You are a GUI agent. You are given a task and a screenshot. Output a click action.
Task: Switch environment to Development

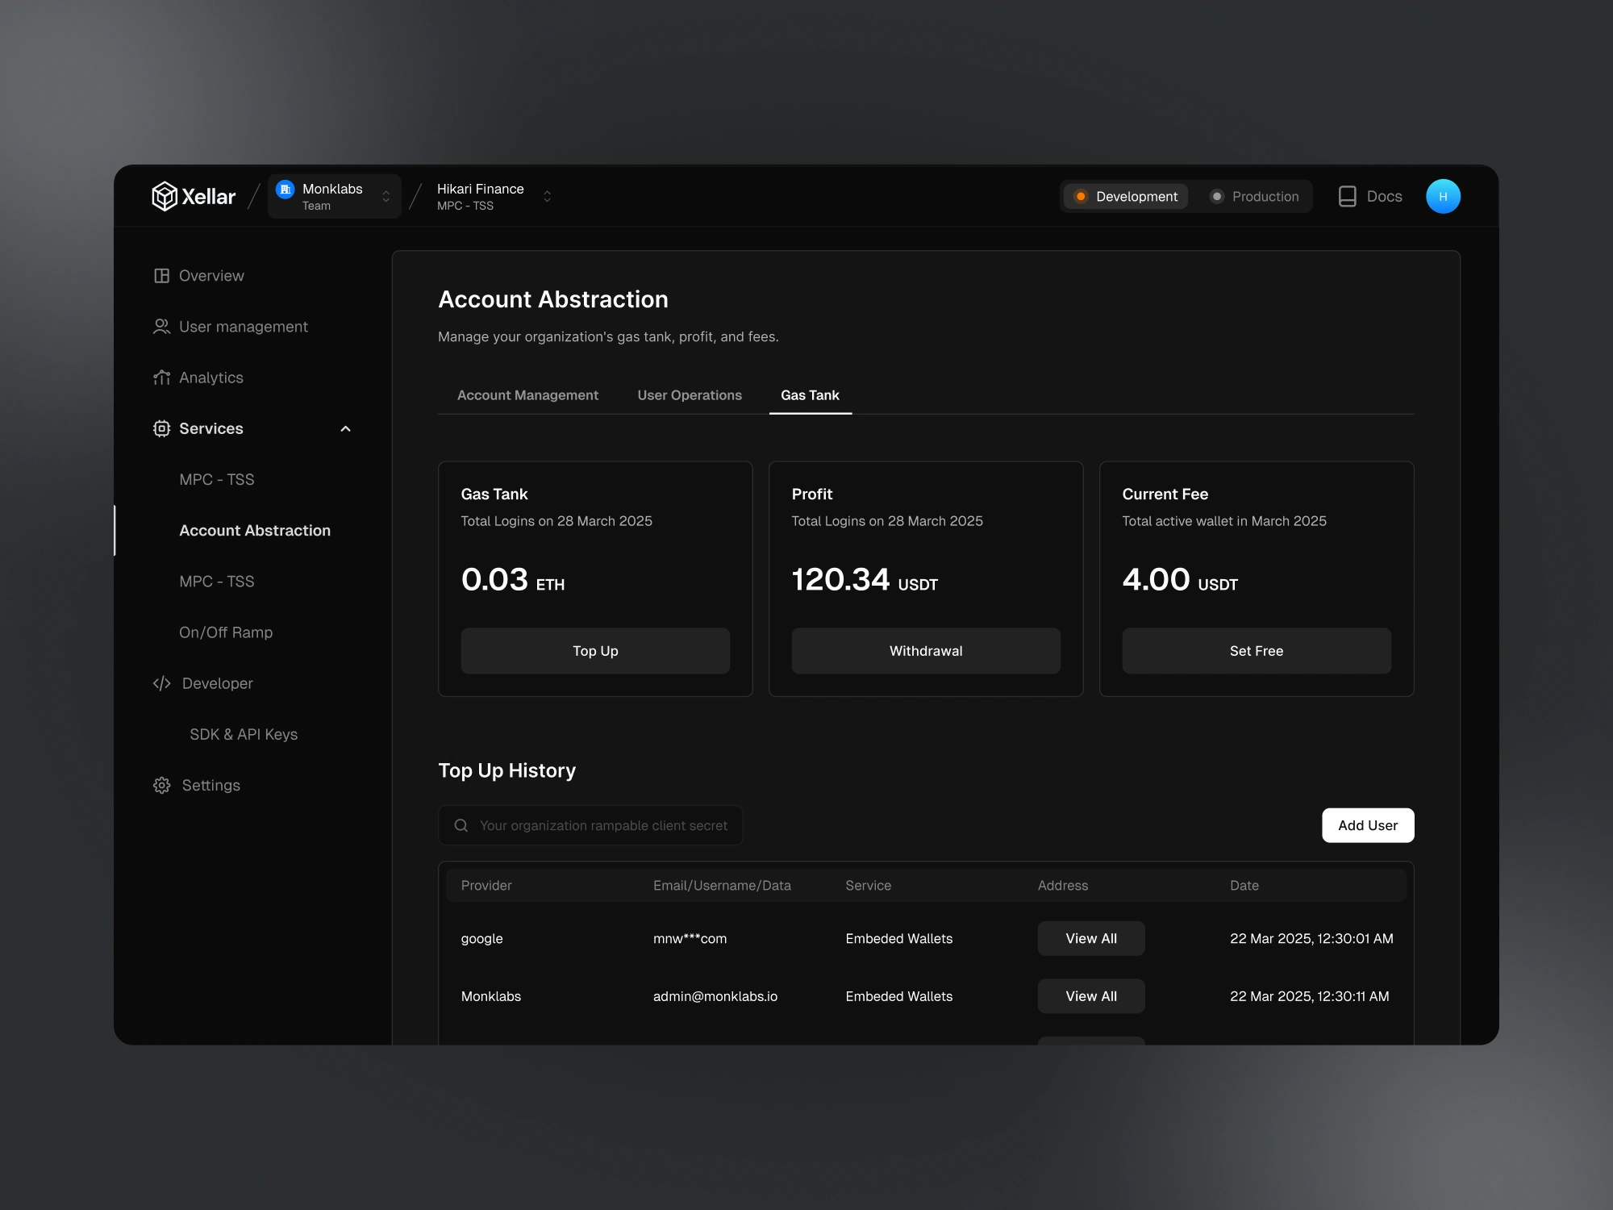pos(1126,196)
